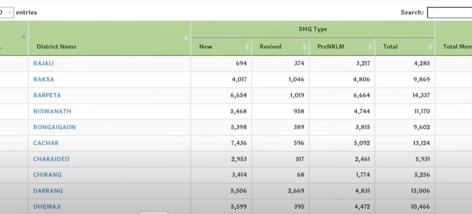Open the BONGAIGAON district link
Viewport: 472px width, 214px height.
[x=55, y=127]
